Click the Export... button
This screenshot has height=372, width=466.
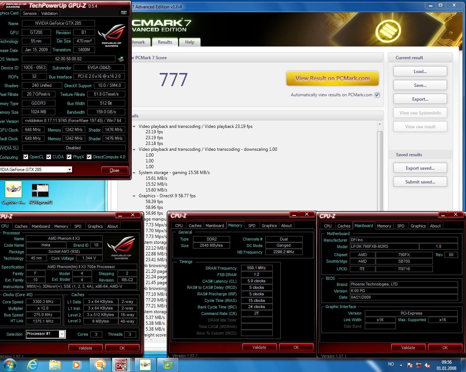[420, 99]
